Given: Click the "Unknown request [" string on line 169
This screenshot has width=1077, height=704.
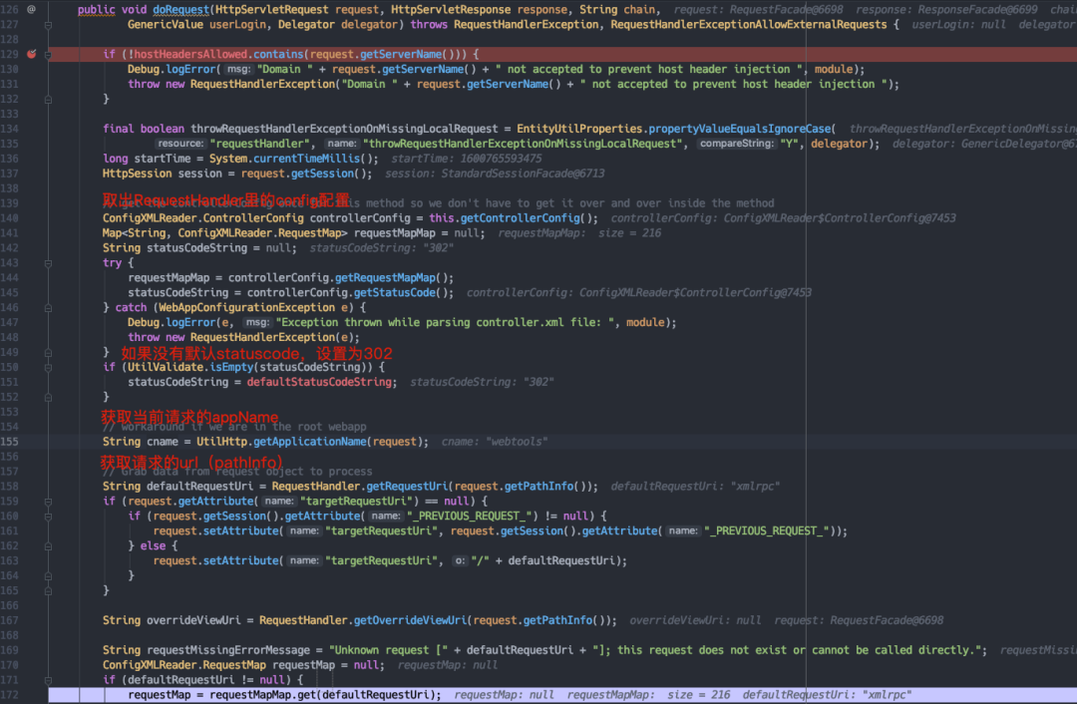Looking at the screenshot, I should coord(388,650).
